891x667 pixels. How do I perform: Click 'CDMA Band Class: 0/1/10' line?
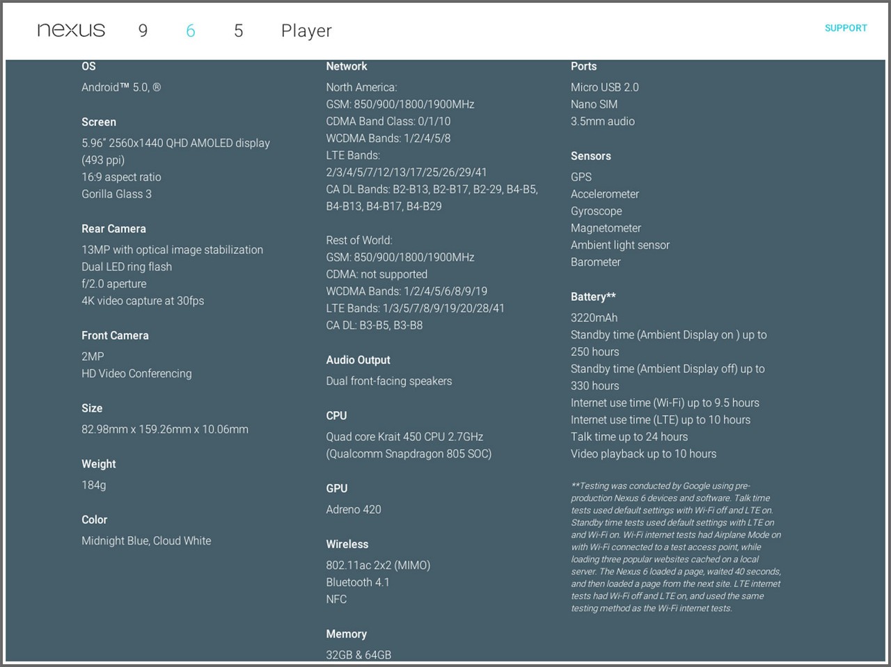click(x=388, y=121)
